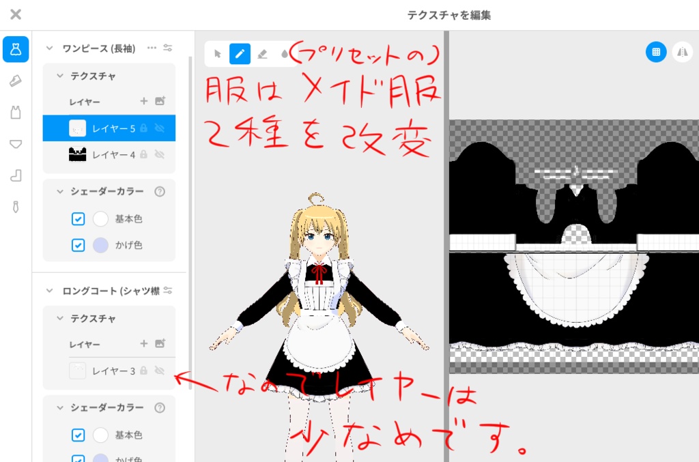The width and height of the screenshot is (699, 462).
Task: Pick the blur/drop tool on the toolbar
Action: (x=286, y=53)
